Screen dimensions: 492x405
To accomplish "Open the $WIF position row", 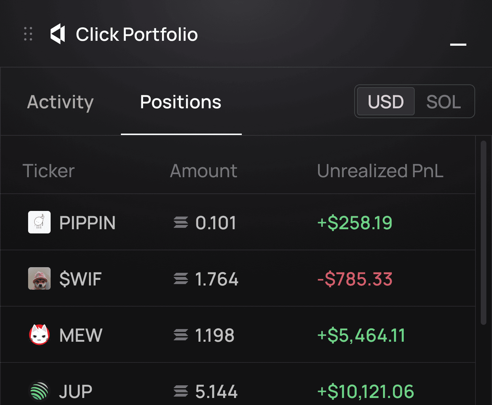I will [x=238, y=278].
